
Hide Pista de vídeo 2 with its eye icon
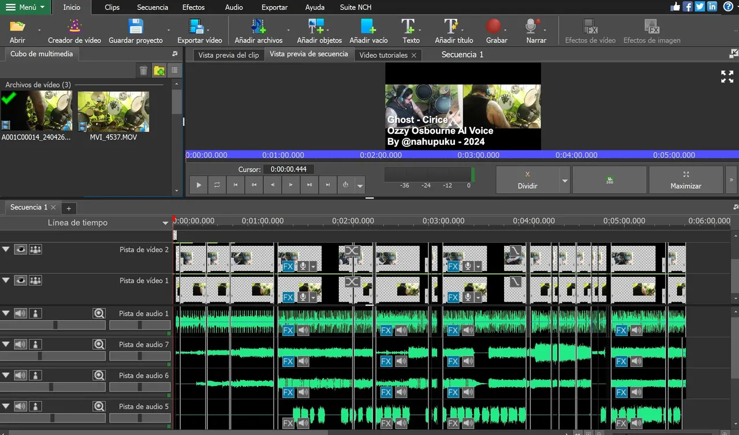pos(21,249)
